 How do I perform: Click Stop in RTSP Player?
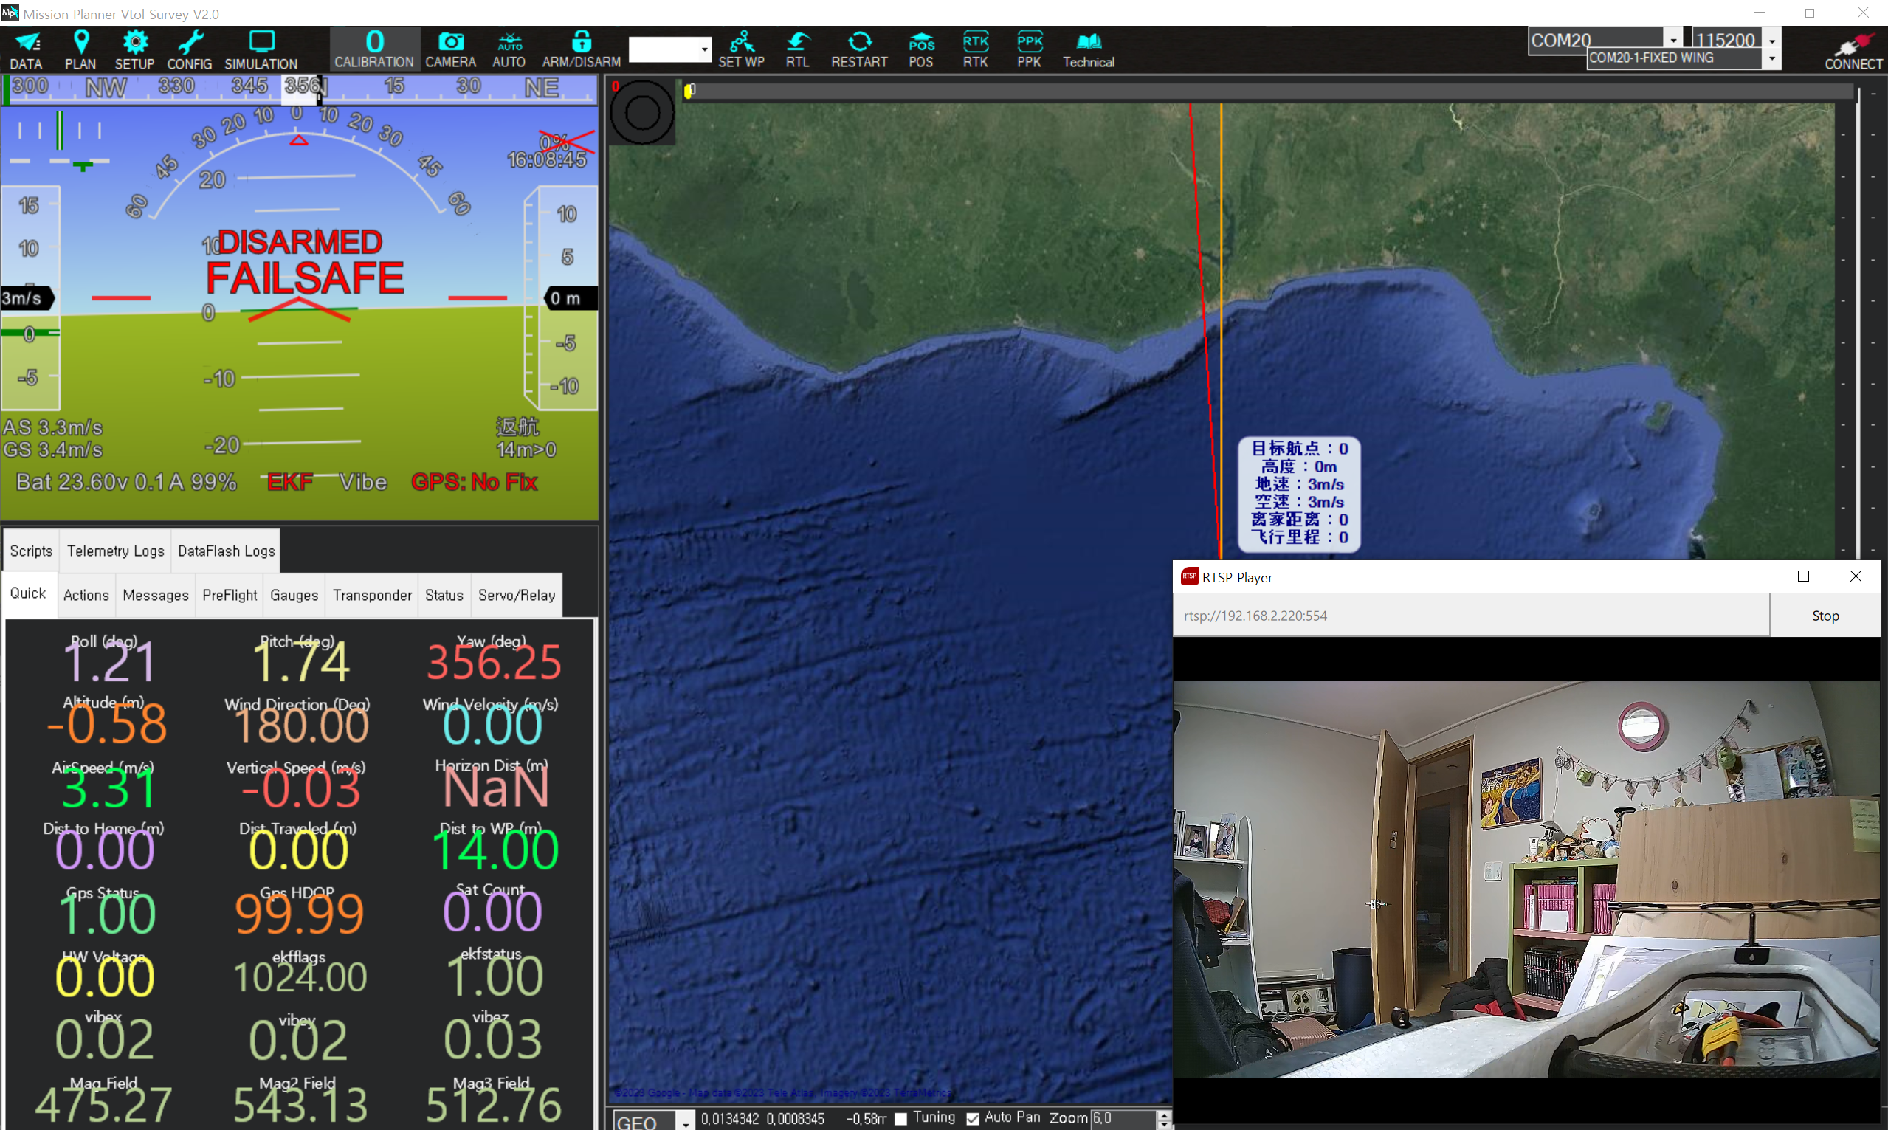[x=1825, y=616]
